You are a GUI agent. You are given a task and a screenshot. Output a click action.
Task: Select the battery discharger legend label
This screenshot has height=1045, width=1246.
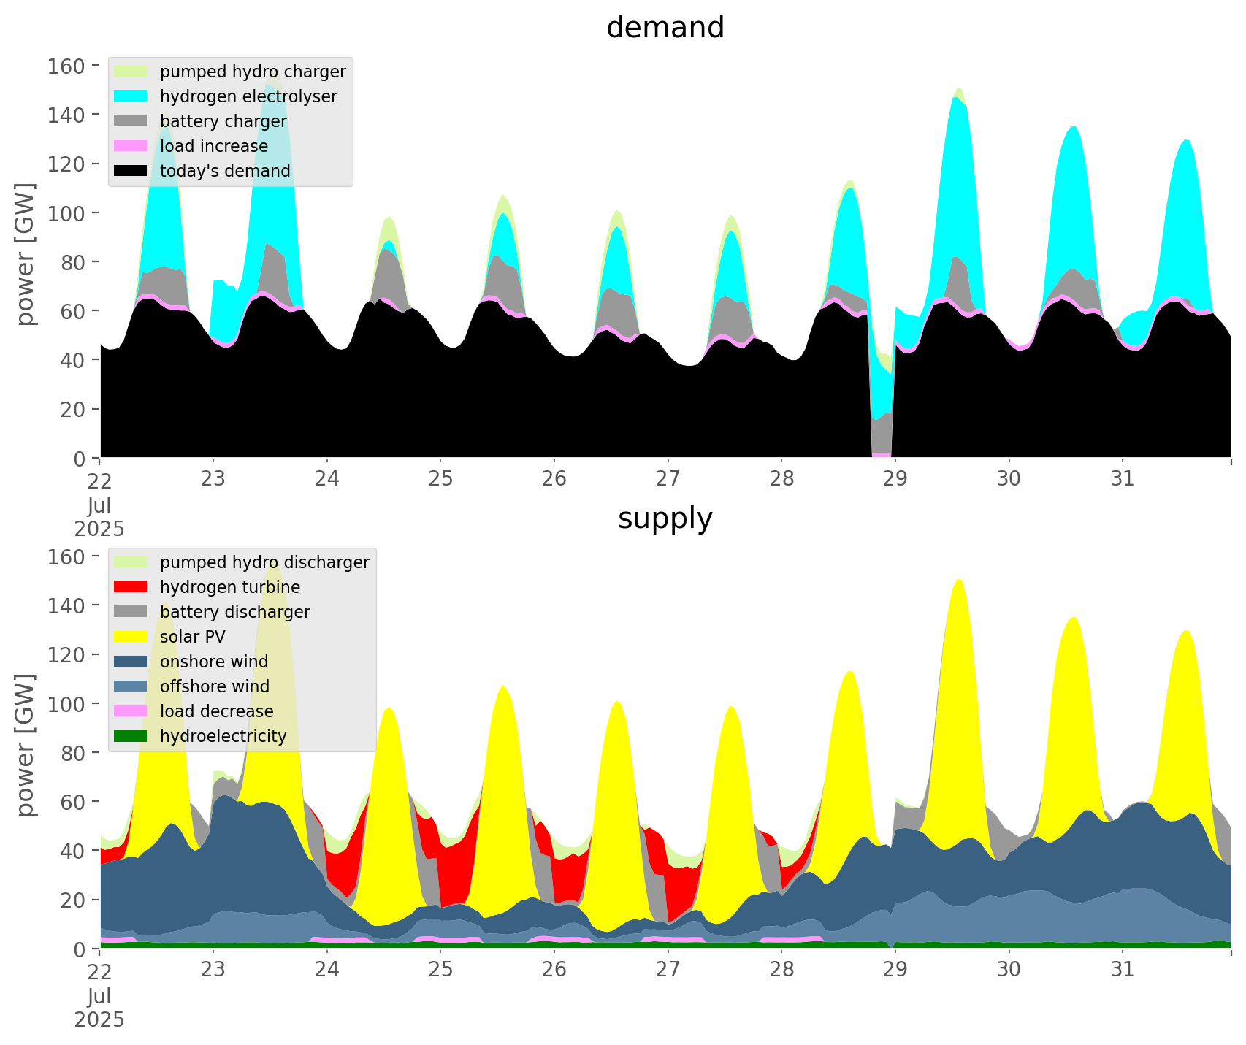234,612
